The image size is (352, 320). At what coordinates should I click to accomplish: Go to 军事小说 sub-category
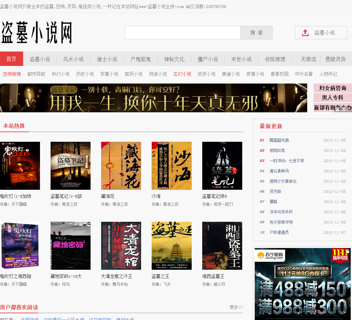click(109, 74)
